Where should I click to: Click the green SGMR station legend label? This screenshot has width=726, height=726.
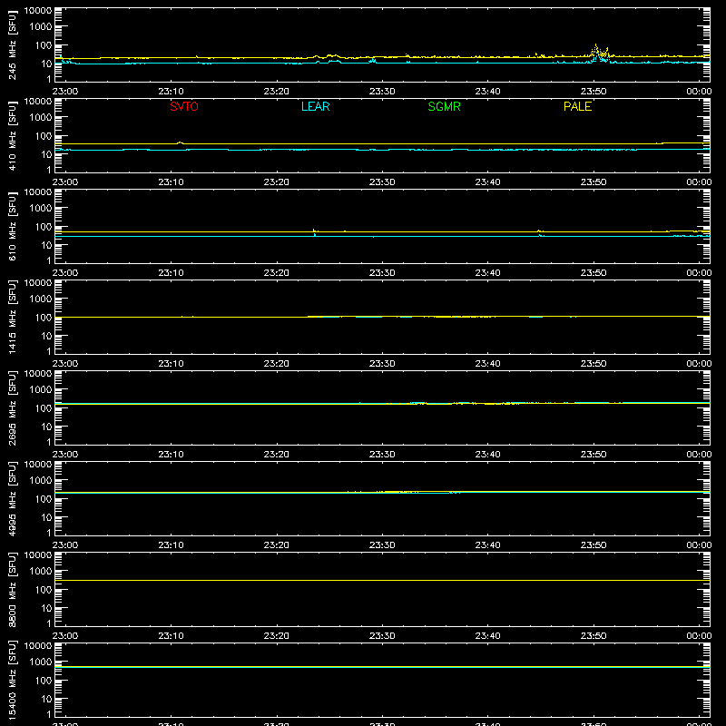pyautogui.click(x=444, y=106)
